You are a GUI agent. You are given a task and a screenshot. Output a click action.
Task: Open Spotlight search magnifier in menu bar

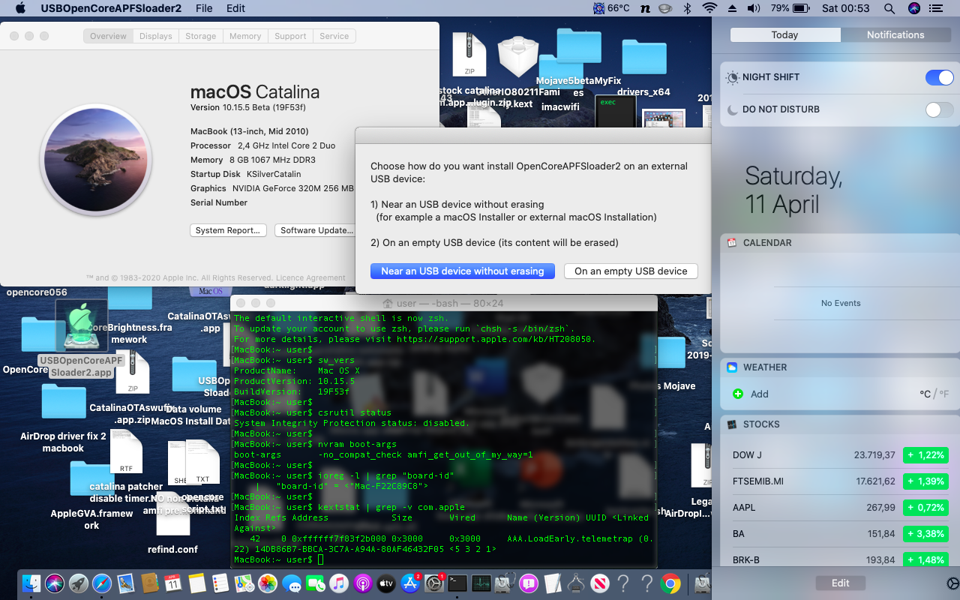pyautogui.click(x=889, y=8)
